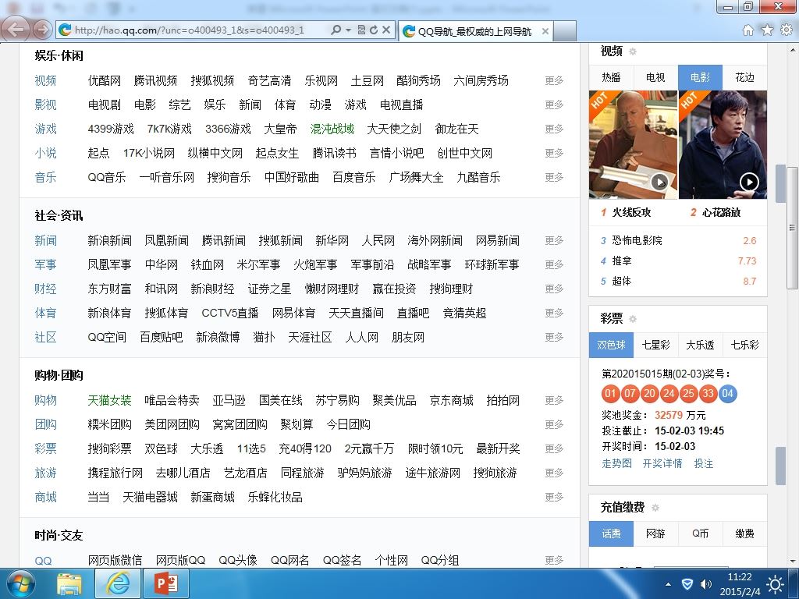Open the 开奖详情 lottery link
Image resolution: width=799 pixels, height=599 pixels.
pyautogui.click(x=662, y=463)
